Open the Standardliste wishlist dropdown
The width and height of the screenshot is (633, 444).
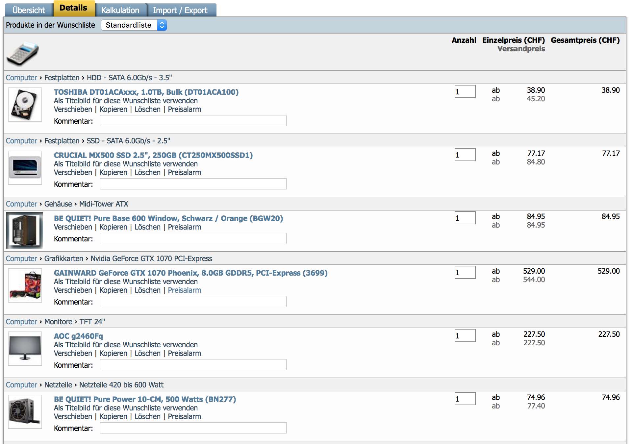tap(134, 25)
